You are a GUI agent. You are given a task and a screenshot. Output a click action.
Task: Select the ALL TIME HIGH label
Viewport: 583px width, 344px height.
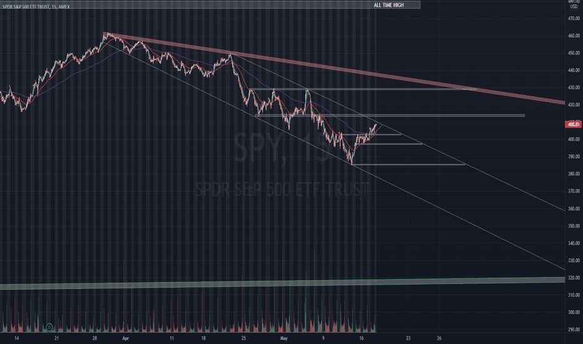(388, 5)
